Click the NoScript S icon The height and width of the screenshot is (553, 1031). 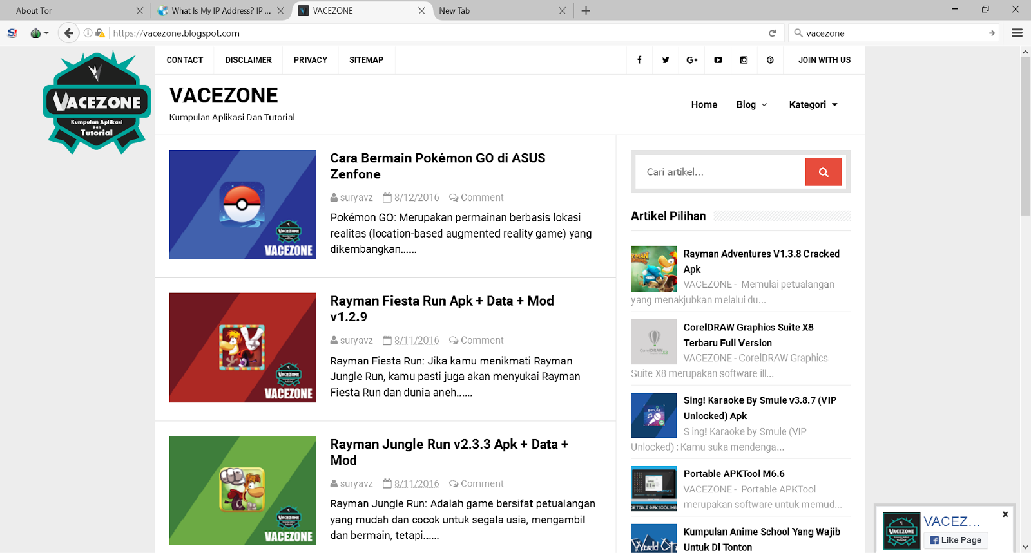(x=12, y=33)
